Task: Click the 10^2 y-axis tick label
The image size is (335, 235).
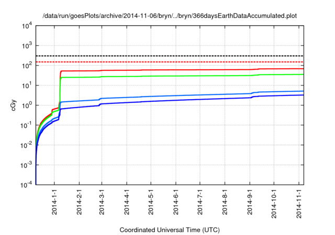Action: point(27,65)
